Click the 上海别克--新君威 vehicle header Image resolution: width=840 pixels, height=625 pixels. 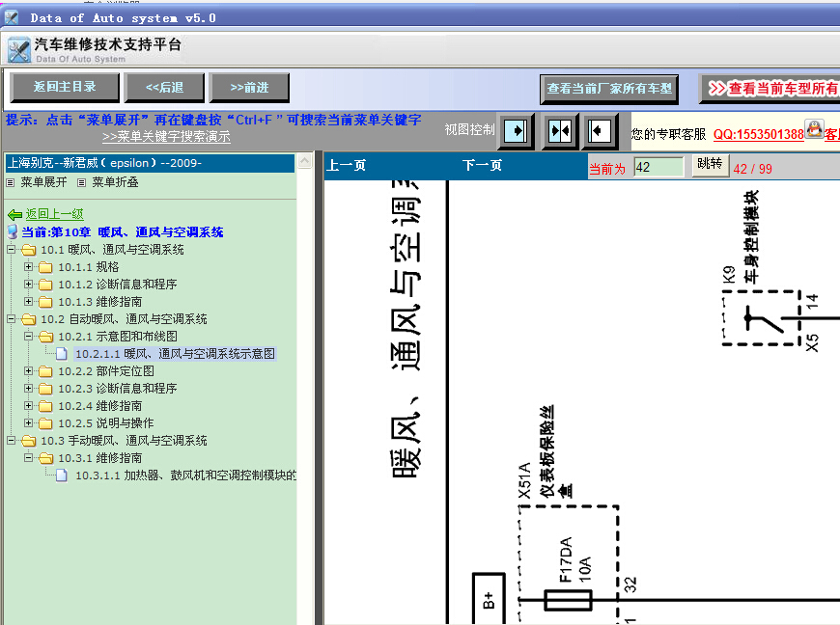(x=150, y=163)
